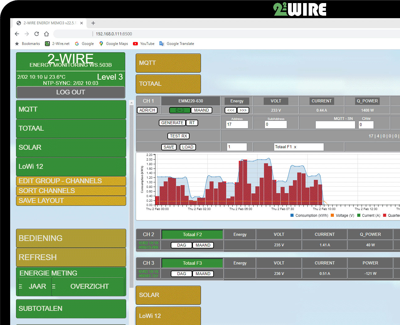Viewport: 400px width, 325px height.
Task: Click the CHnr input field
Action: pyautogui.click(x=366, y=125)
